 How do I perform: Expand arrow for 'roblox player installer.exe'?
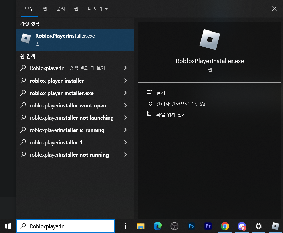pyautogui.click(x=126, y=93)
